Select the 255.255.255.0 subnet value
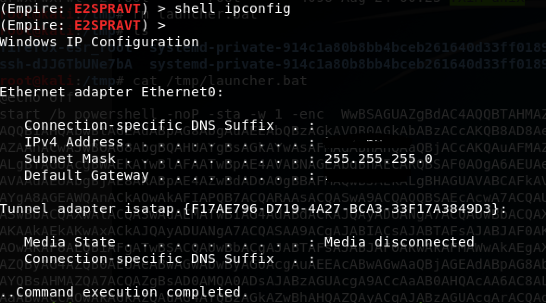Screen dimensions: 546x303 [378, 158]
